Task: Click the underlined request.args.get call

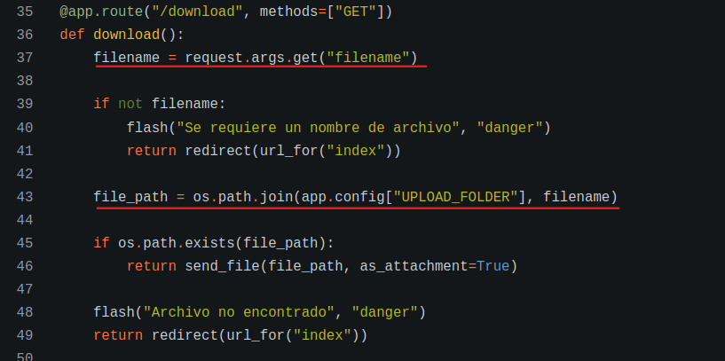Action: click(x=261, y=59)
